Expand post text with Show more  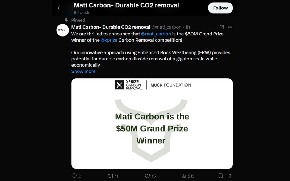point(83,71)
